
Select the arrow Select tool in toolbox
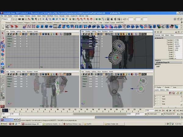[x=3, y=33]
